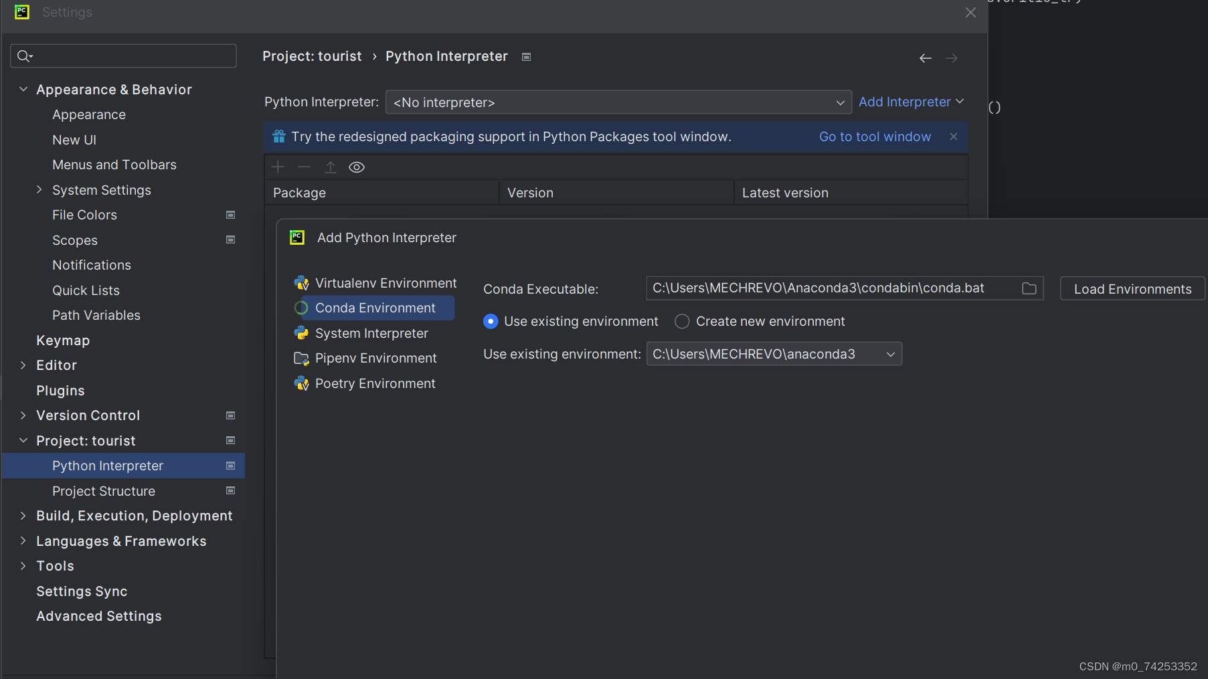Click the plus icon to install package
The height and width of the screenshot is (679, 1208).
(x=278, y=167)
